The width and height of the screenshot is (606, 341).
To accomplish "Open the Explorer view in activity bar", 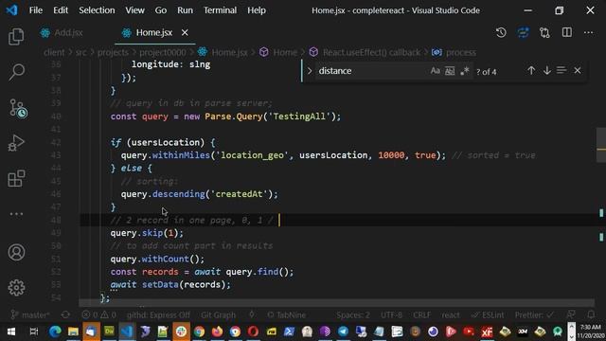I will pos(16,37).
